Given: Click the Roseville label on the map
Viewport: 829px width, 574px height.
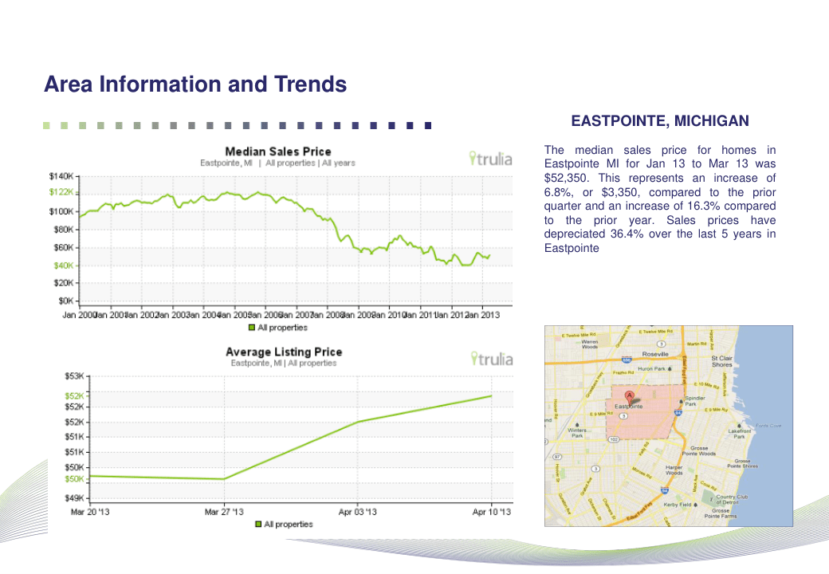Looking at the screenshot, I should [655, 353].
